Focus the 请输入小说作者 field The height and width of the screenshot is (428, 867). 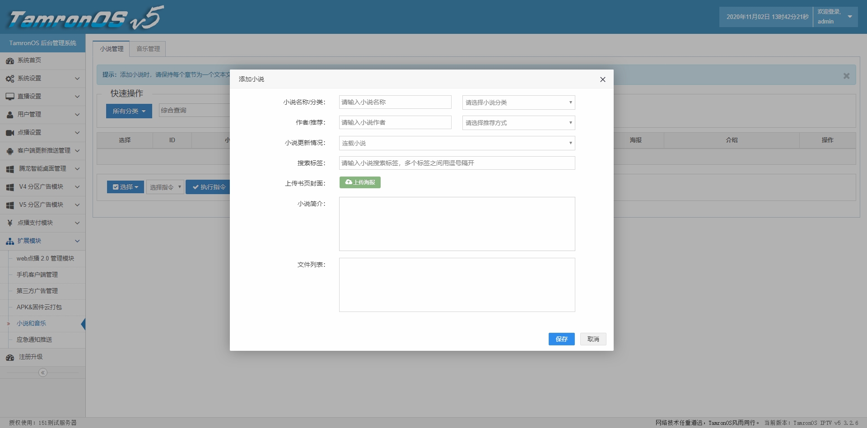pos(395,122)
